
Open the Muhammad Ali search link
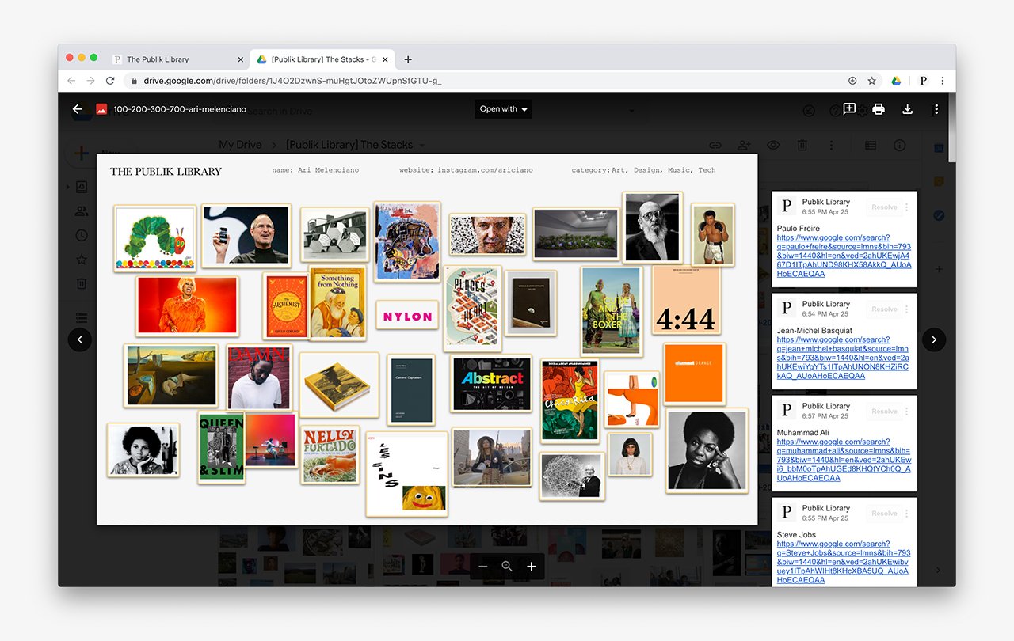point(844,460)
